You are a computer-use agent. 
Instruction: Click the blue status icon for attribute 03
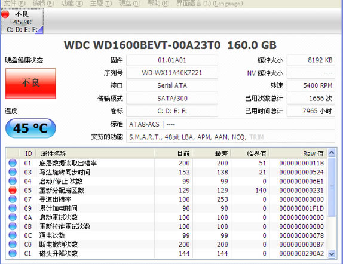[13, 172]
